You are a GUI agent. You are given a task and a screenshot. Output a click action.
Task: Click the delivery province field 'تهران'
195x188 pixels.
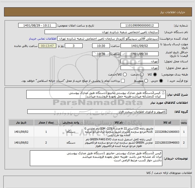point(139,61)
